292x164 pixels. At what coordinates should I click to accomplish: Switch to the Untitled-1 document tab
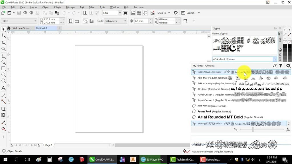tap(42, 28)
